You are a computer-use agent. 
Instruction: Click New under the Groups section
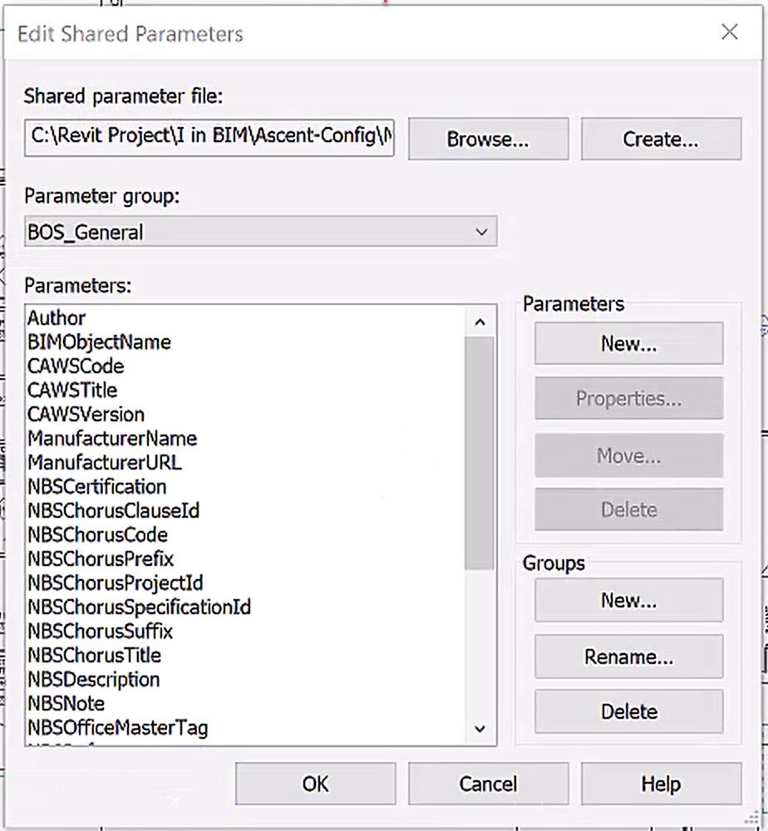(x=628, y=600)
